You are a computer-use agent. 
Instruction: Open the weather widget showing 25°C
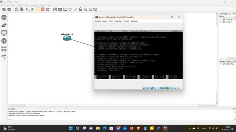coord(9,128)
